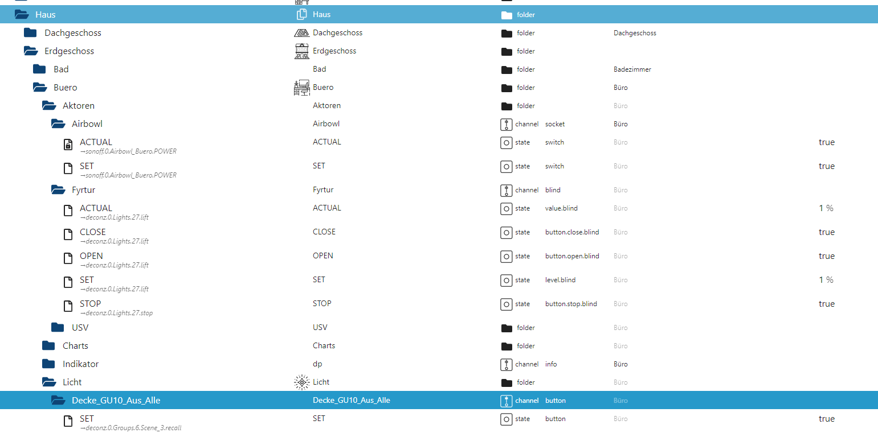Click the true value of OPEN row

click(x=827, y=256)
